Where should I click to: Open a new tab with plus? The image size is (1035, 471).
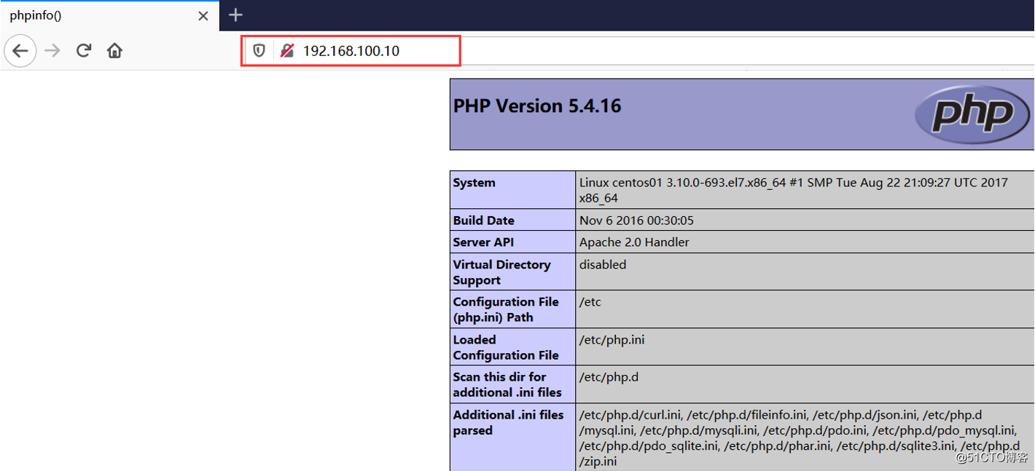(235, 15)
